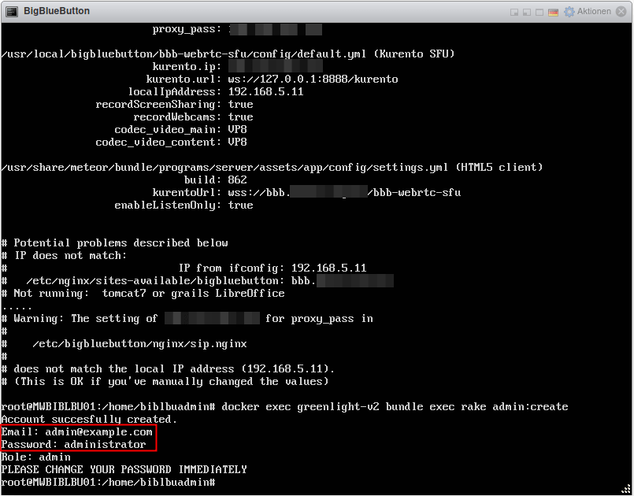Close the BigBlueButton console window

point(621,11)
